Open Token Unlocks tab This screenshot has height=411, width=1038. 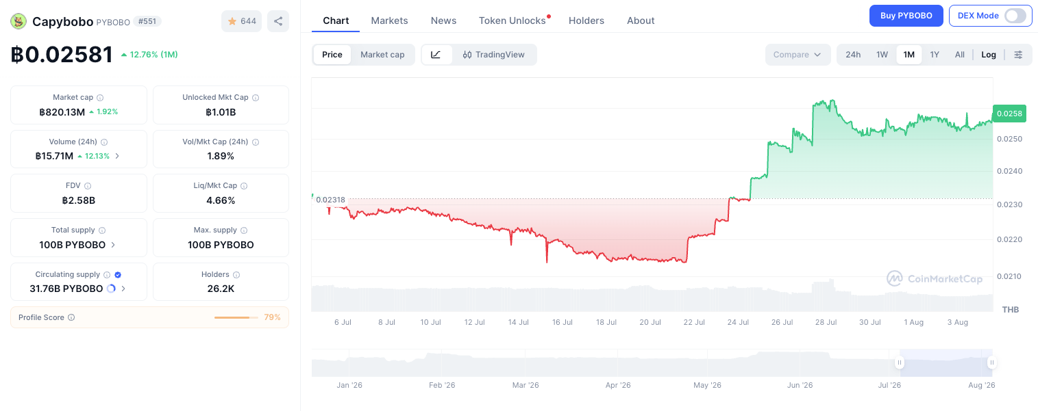tap(512, 21)
